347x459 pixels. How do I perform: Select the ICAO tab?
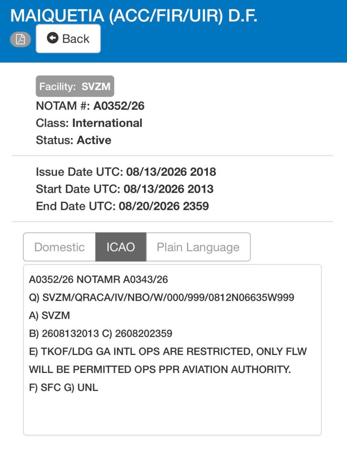tap(121, 247)
